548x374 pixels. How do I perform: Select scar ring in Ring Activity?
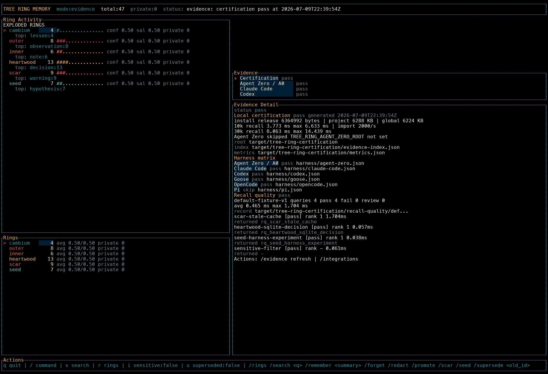99,73
